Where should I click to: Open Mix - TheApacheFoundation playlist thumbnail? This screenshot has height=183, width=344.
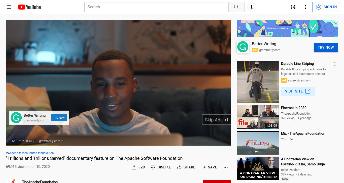258,143
